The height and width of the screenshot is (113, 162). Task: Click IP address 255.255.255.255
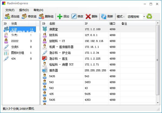[x=95, y=70]
